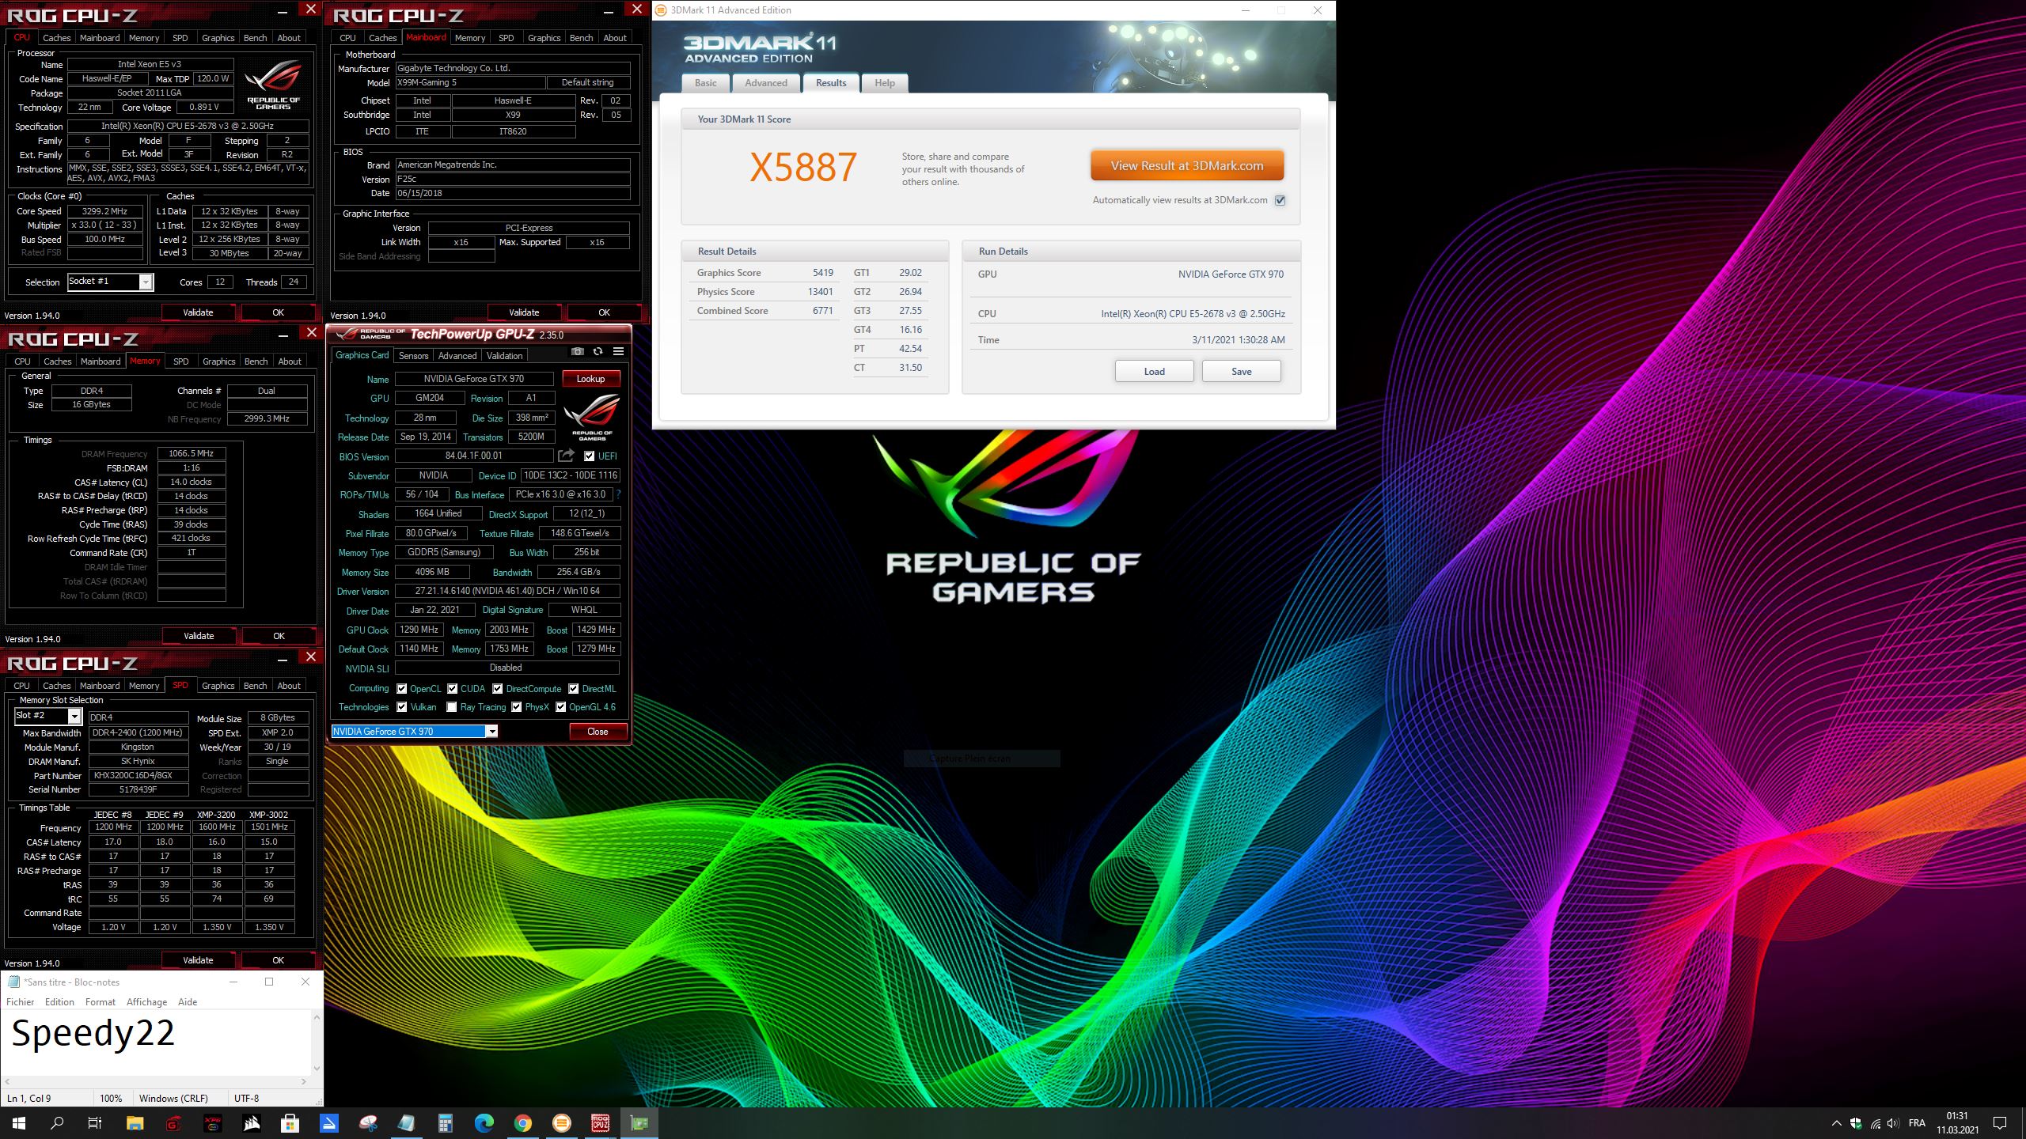Take a GPU-Z screenshot with camera icon
The image size is (2026, 1139).
pos(578,351)
